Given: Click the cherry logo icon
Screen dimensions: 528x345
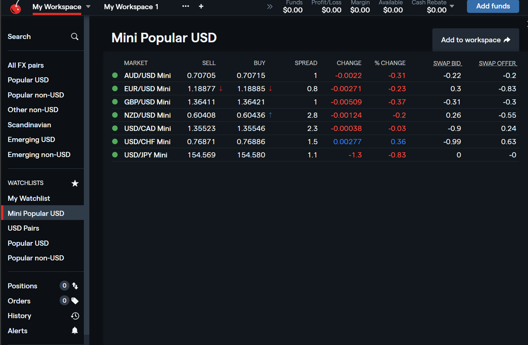Looking at the screenshot, I should pyautogui.click(x=16, y=7).
